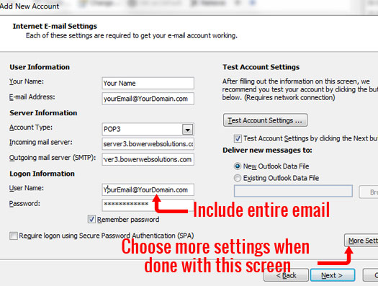Screen dimensions: 378x286
Task: Enable Require logon using SPA checkbox
Action: point(14,236)
